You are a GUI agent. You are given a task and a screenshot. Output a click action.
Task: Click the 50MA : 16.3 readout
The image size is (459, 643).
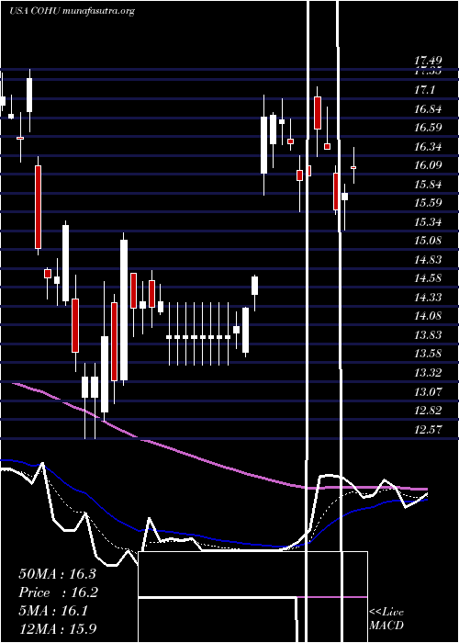click(x=57, y=574)
